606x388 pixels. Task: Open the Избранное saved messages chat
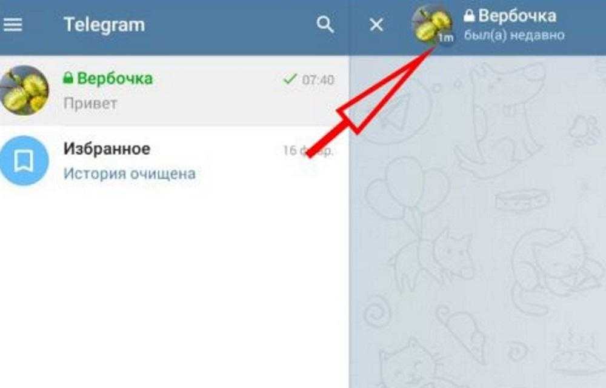[174, 161]
